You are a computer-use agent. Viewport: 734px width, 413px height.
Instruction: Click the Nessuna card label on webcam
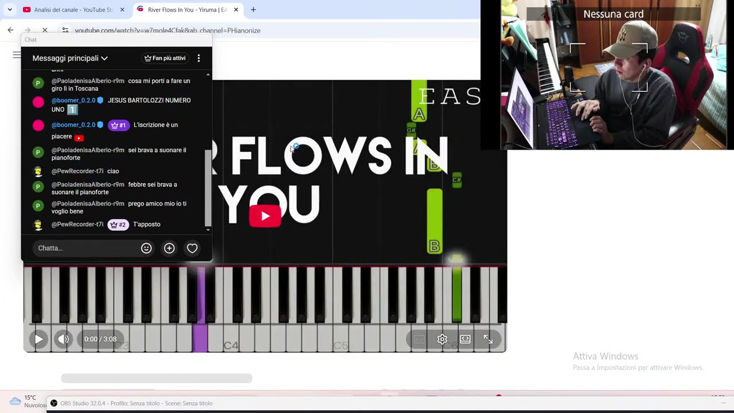pos(614,14)
